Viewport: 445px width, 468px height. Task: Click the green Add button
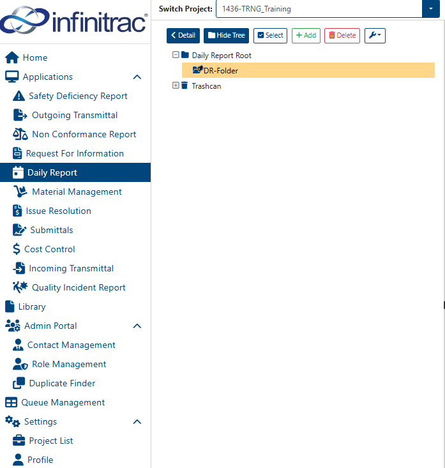pos(306,36)
